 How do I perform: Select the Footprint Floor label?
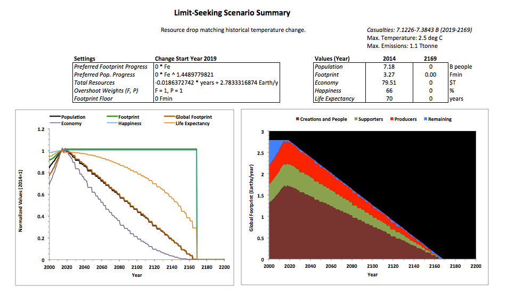click(x=93, y=99)
